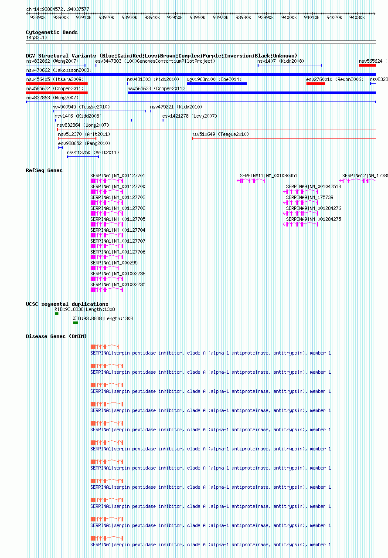This screenshot has height=558, width=388.
Task: Click transcript SERPINA1|NM_001002235
Action: pos(118,285)
